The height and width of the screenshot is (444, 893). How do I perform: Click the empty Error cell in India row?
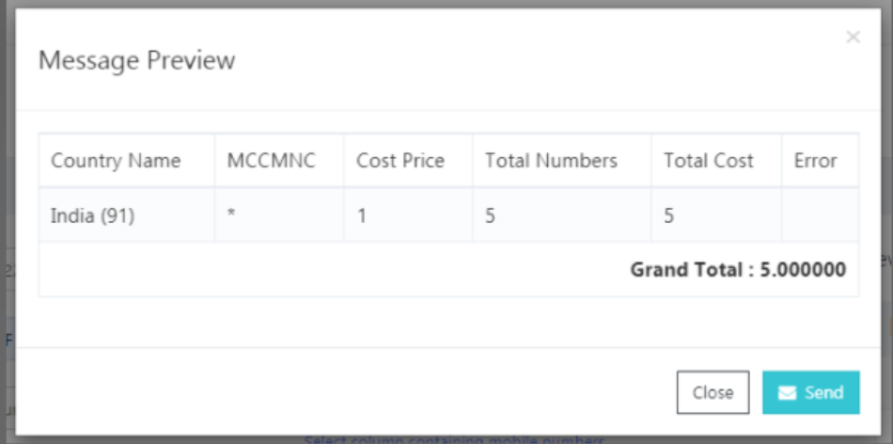[x=819, y=215]
